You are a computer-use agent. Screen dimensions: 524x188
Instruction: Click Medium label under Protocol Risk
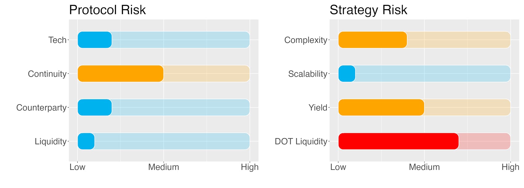click(x=163, y=167)
